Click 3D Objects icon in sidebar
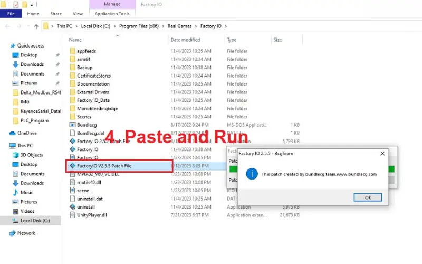The image size is (422, 264). tap(15, 155)
